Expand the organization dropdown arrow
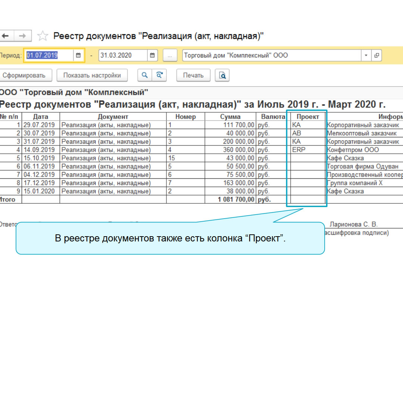This screenshot has height=403, width=403. click(366, 55)
